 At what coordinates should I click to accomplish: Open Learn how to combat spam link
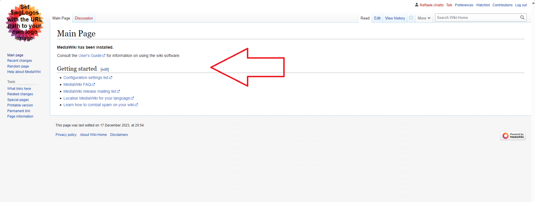[101, 105]
